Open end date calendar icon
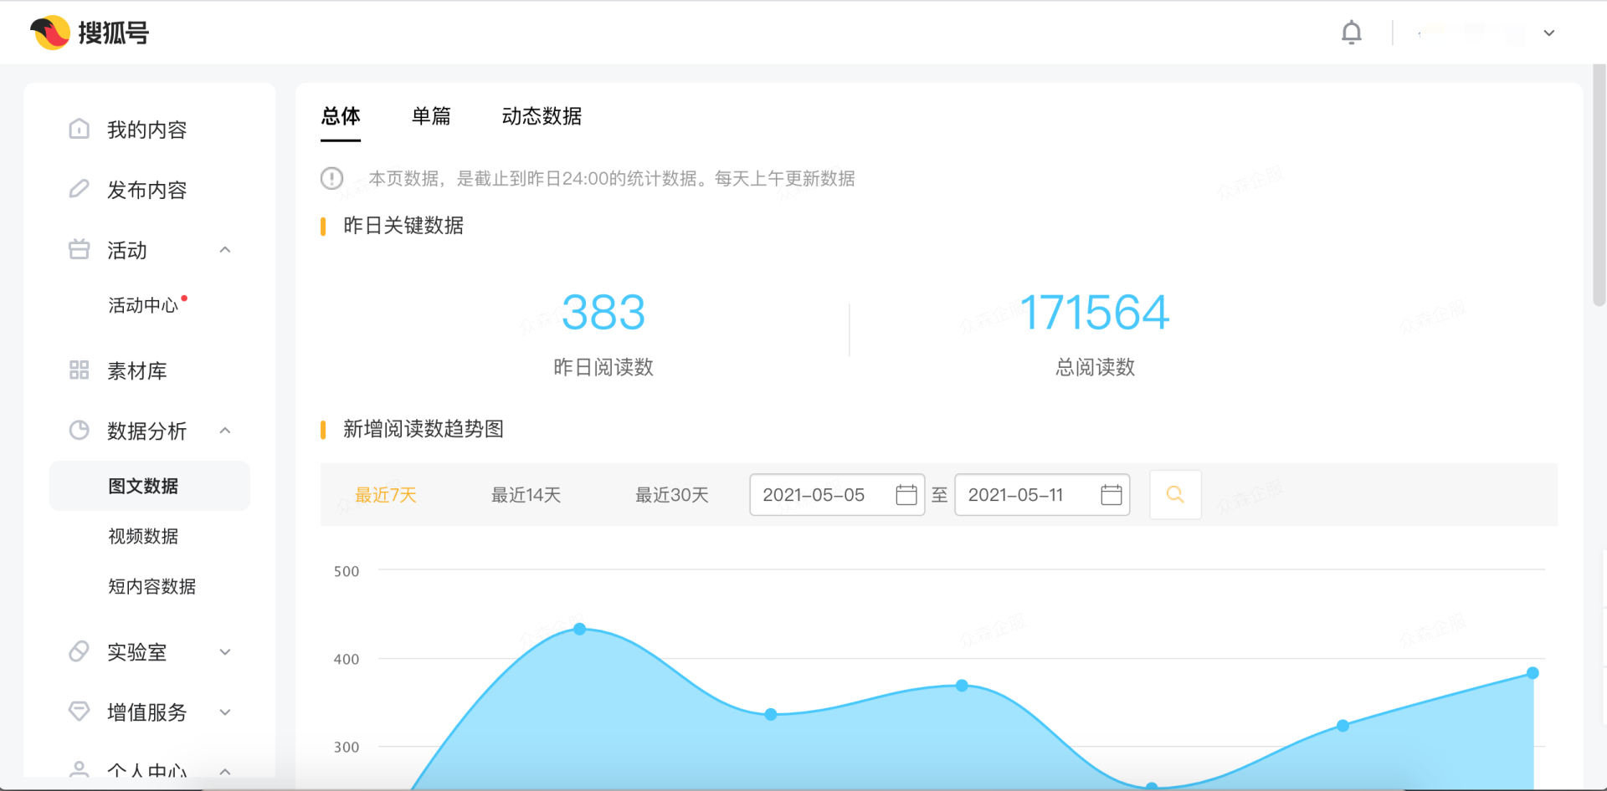Viewport: 1607px width, 791px height. click(x=1112, y=495)
